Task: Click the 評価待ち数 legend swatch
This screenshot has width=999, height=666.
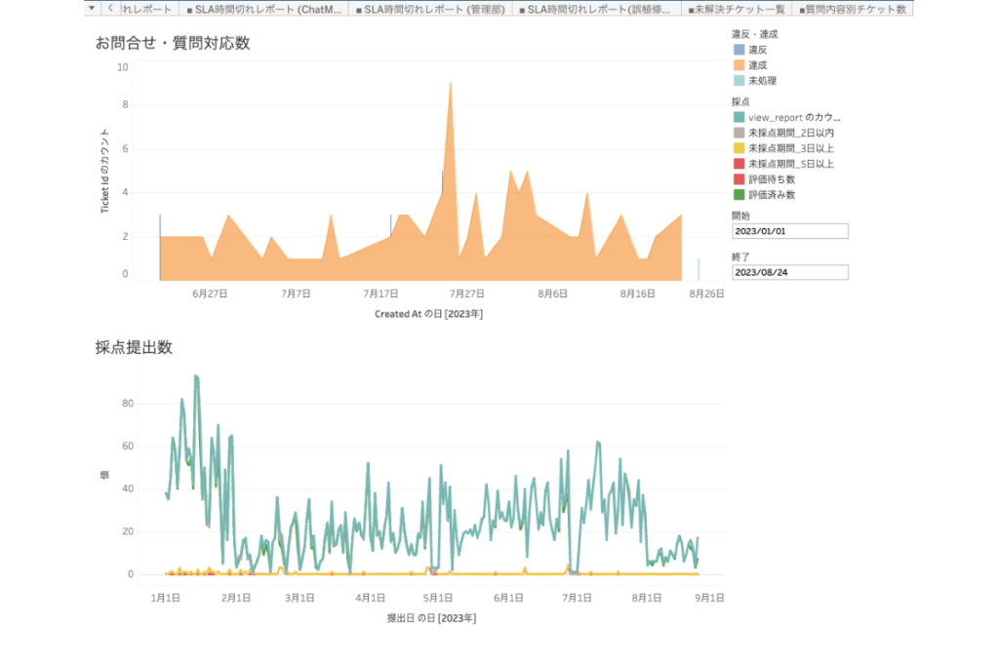Action: click(x=739, y=179)
